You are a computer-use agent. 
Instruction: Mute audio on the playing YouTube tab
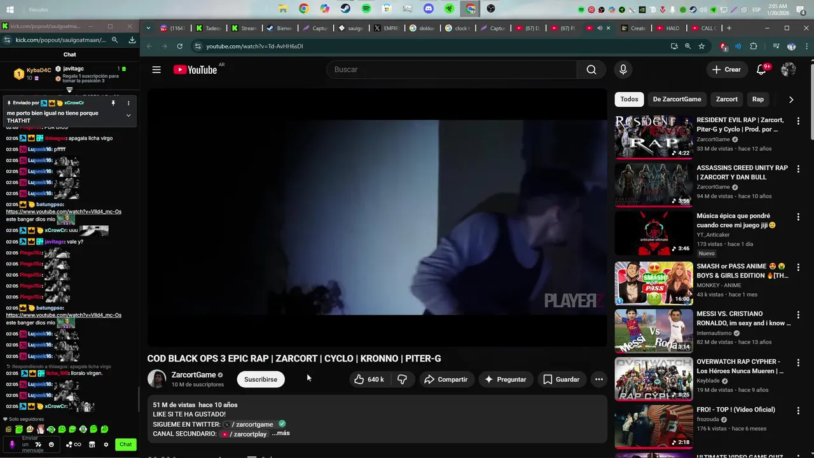[599, 28]
